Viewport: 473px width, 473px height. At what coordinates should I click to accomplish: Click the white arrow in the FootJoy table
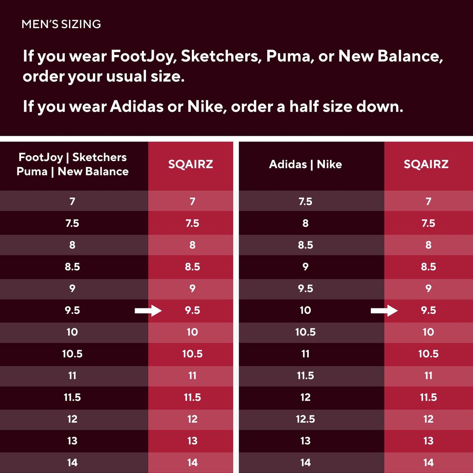coord(148,311)
